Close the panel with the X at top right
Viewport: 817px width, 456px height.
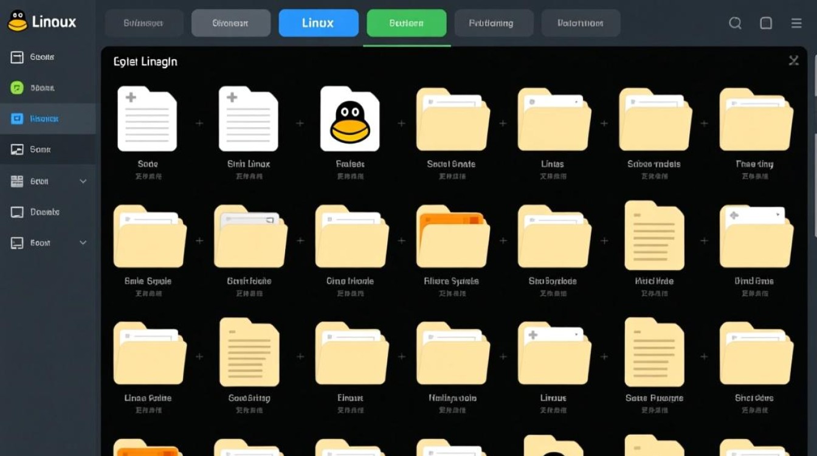tap(793, 61)
